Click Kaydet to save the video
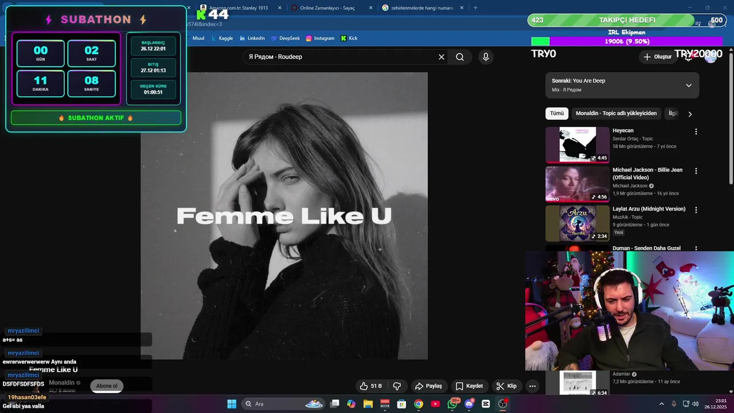 click(x=469, y=386)
